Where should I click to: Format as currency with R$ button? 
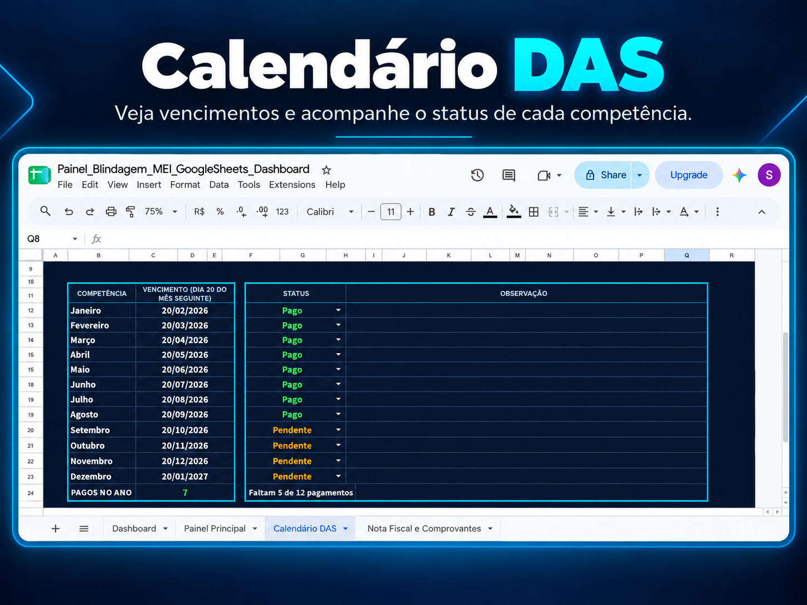[199, 212]
